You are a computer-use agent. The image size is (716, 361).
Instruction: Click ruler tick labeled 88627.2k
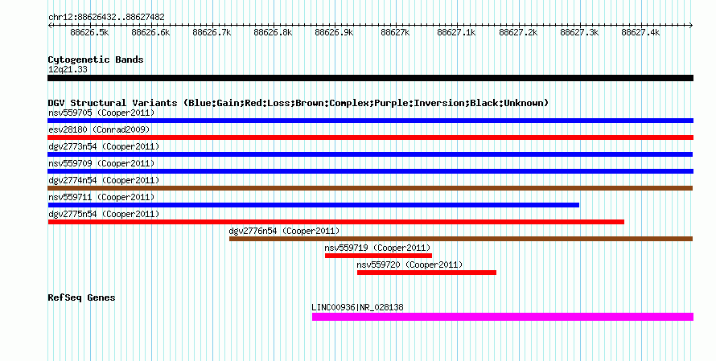(518, 32)
